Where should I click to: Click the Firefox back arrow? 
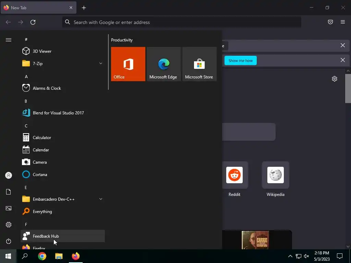click(x=8, y=22)
